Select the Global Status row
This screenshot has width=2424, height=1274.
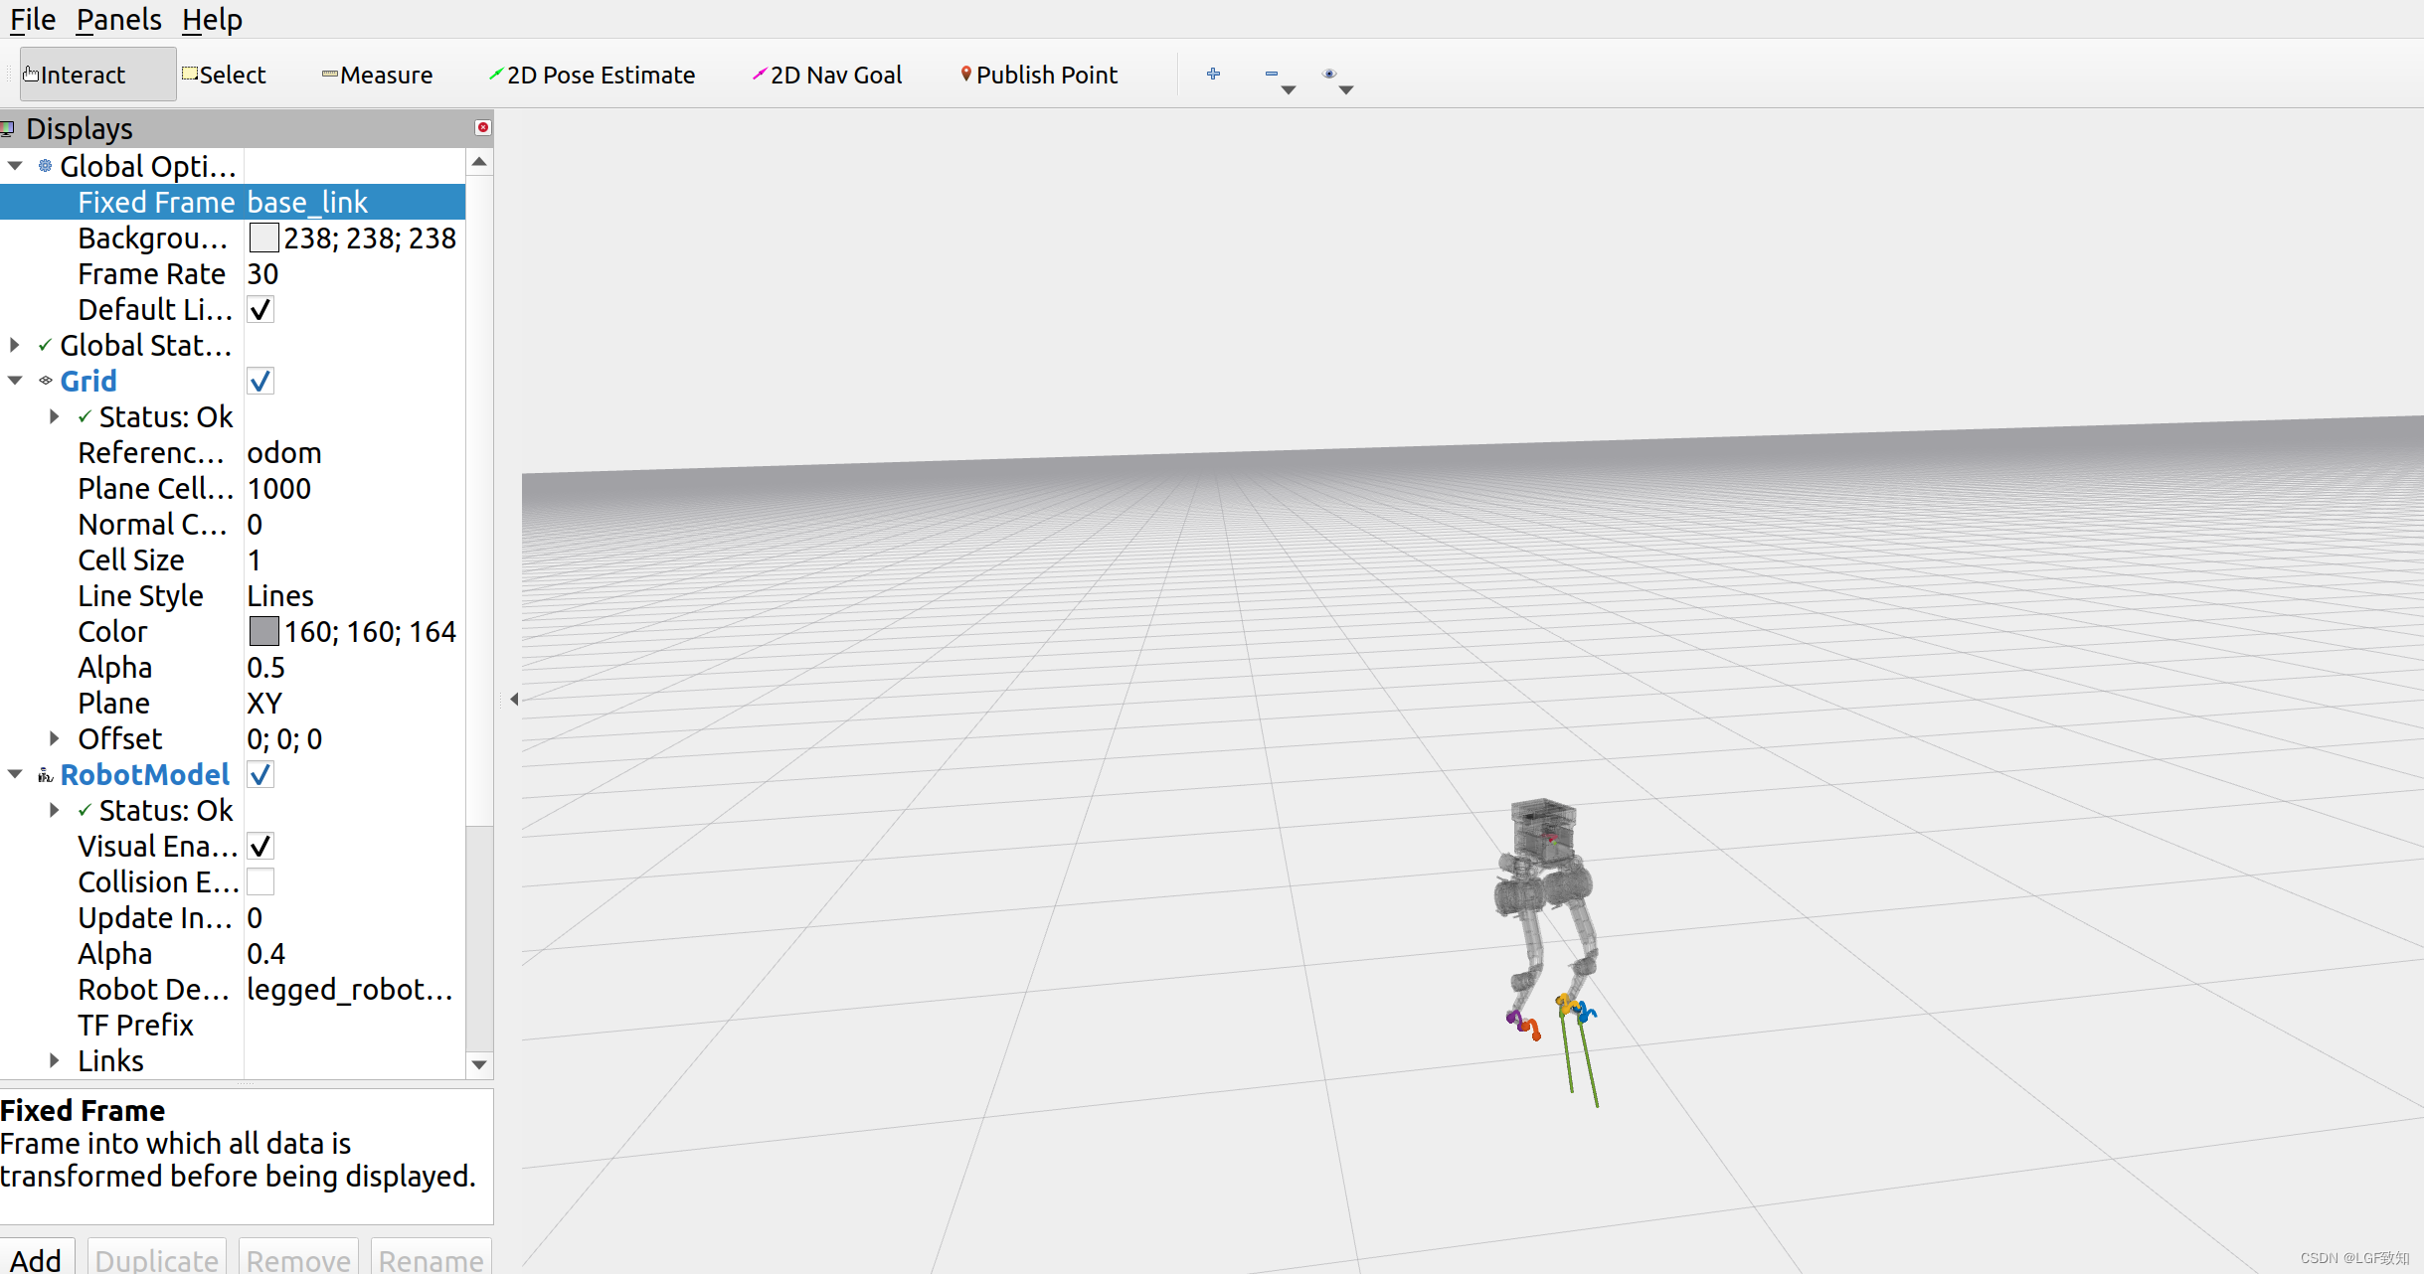tap(146, 346)
